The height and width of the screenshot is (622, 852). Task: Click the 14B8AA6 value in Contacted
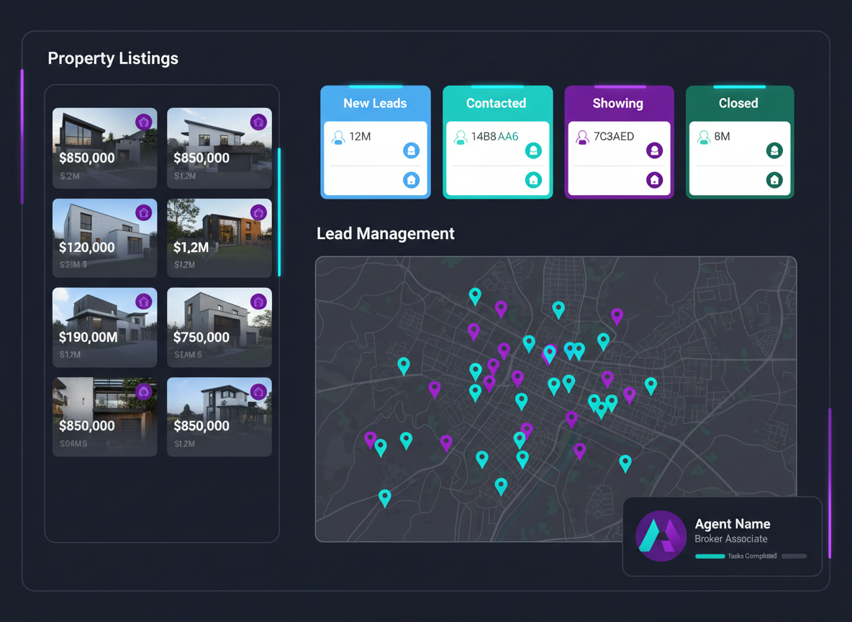[494, 137]
